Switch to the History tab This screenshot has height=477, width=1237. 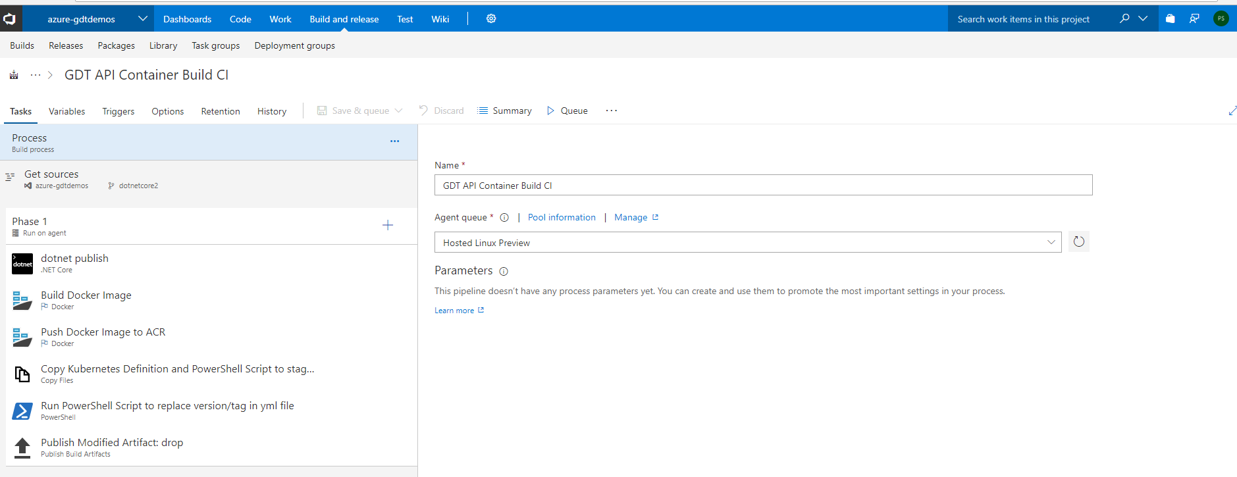point(272,111)
